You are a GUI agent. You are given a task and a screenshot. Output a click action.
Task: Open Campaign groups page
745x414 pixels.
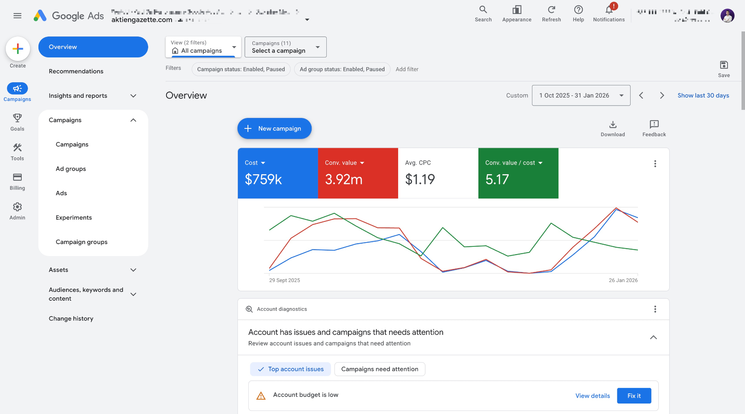click(81, 242)
